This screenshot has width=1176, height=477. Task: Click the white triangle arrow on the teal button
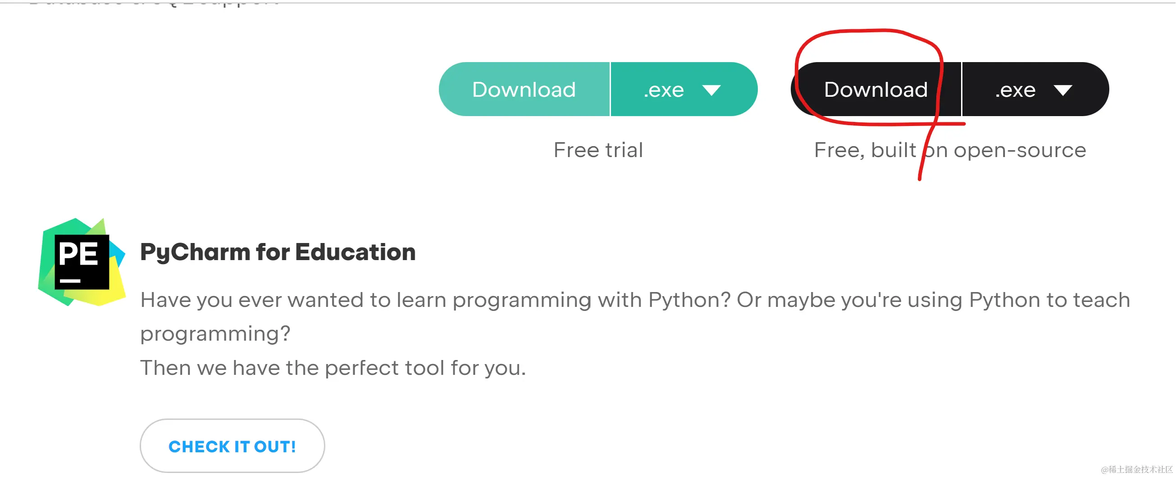pos(711,90)
